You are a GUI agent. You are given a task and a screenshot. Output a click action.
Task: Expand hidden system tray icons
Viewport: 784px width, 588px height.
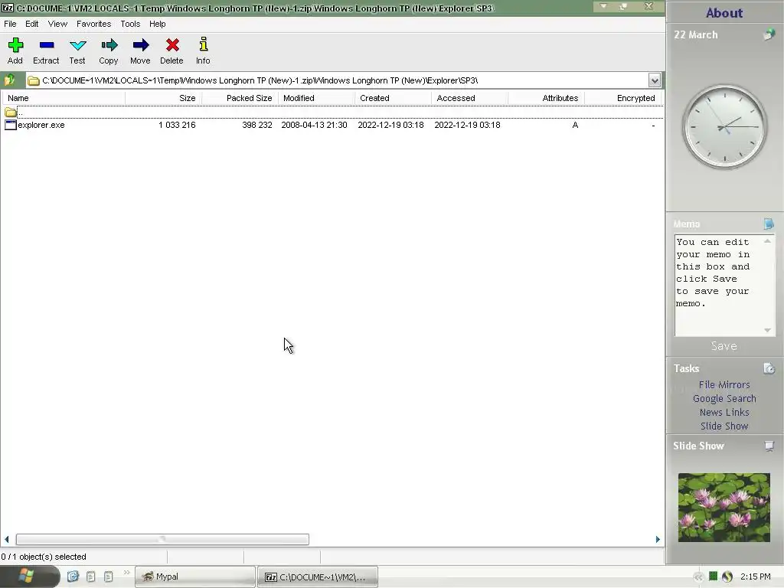(698, 577)
